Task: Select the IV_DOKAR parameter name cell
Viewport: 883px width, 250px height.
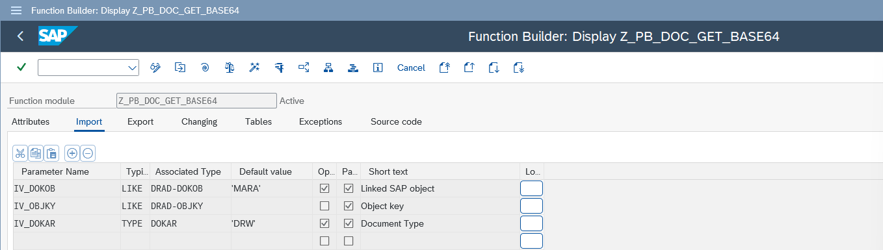Action: [x=67, y=223]
